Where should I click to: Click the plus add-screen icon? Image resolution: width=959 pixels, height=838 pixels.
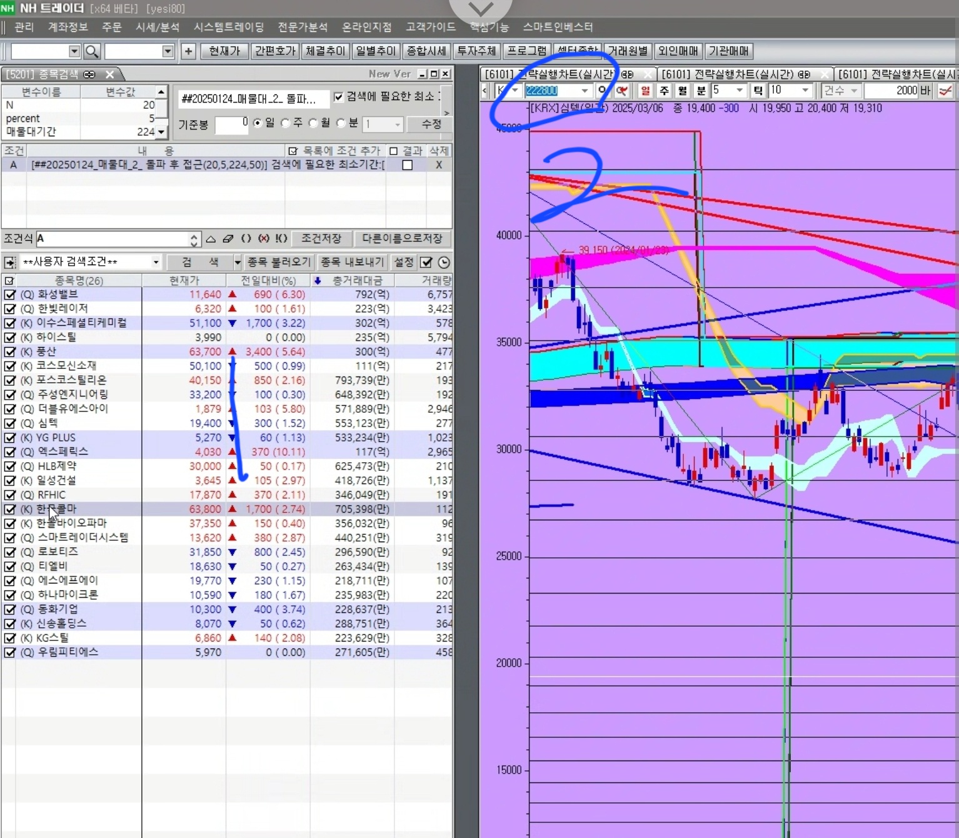pyautogui.click(x=188, y=51)
